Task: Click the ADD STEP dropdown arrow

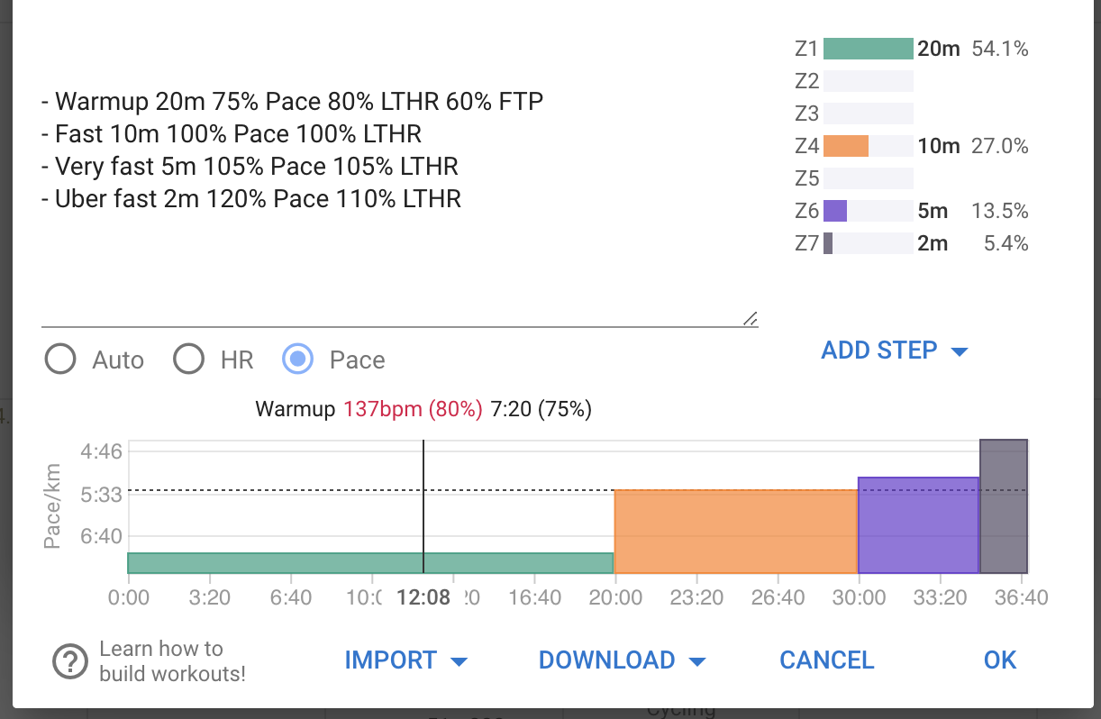Action: point(960,351)
